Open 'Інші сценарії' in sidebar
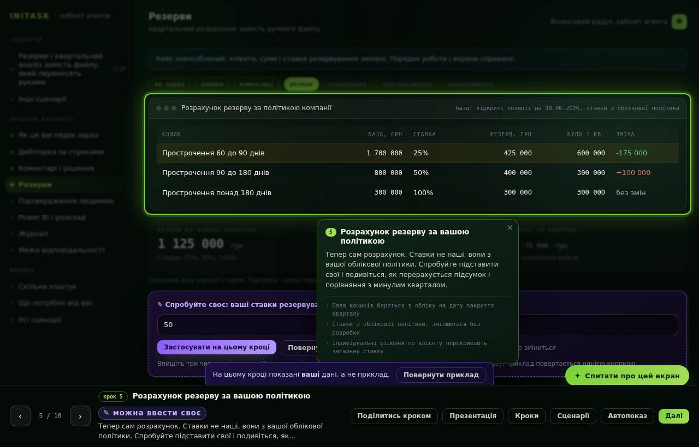The image size is (699, 447). coord(42,99)
